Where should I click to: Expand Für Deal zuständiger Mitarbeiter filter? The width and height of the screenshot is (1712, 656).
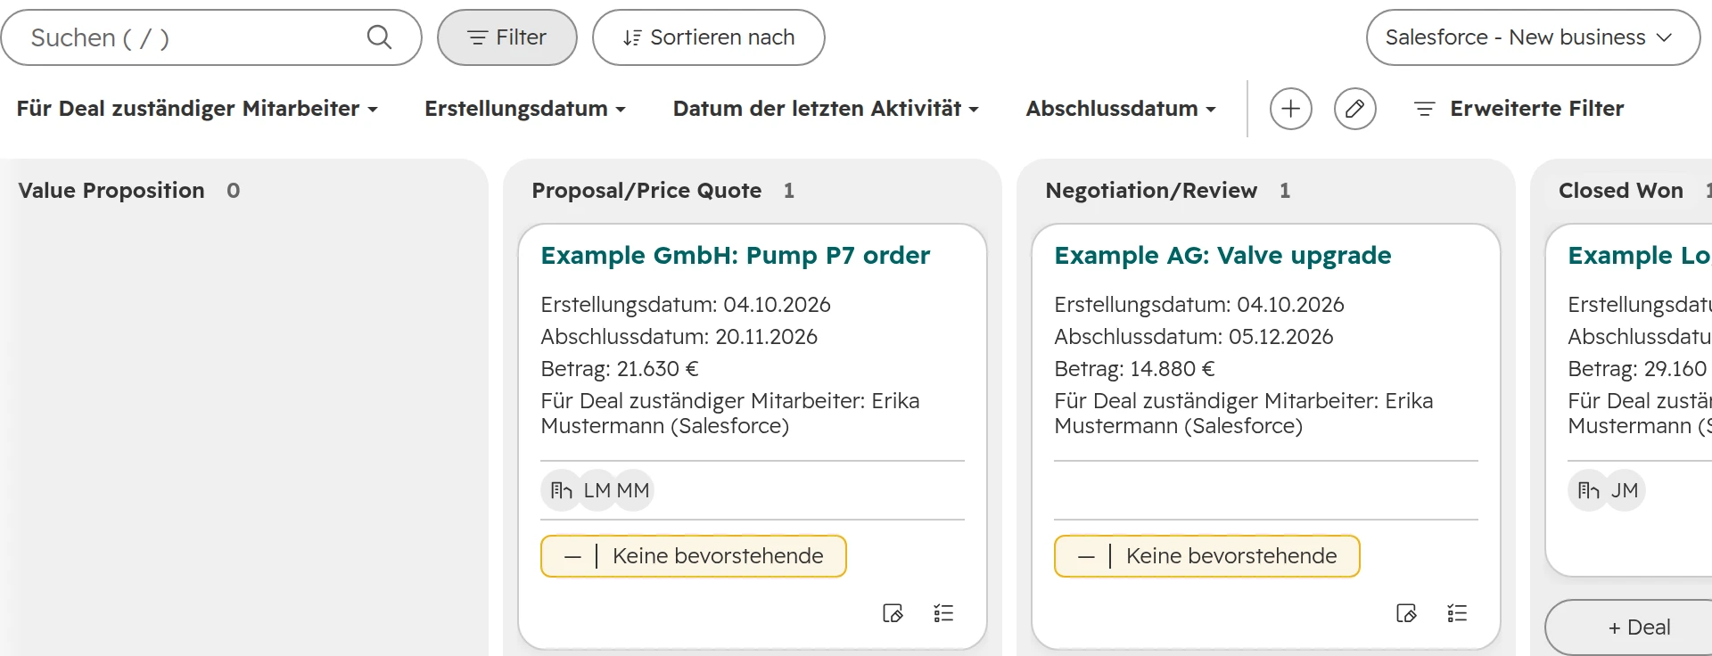(197, 109)
